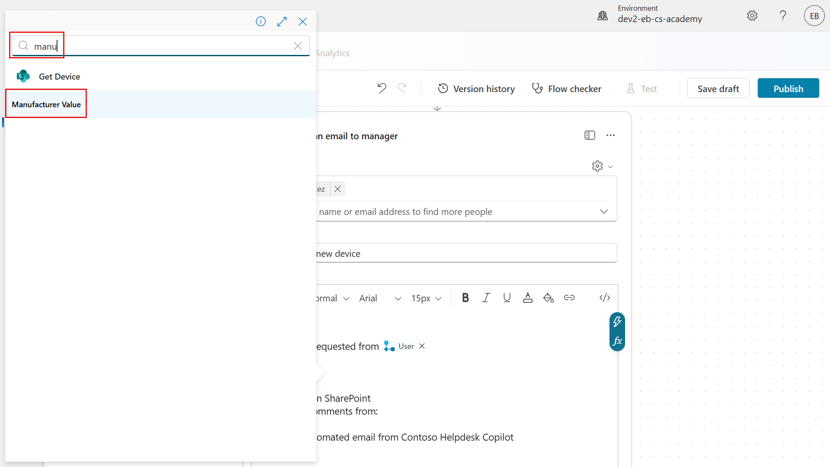Open the font color picker

[x=527, y=297]
